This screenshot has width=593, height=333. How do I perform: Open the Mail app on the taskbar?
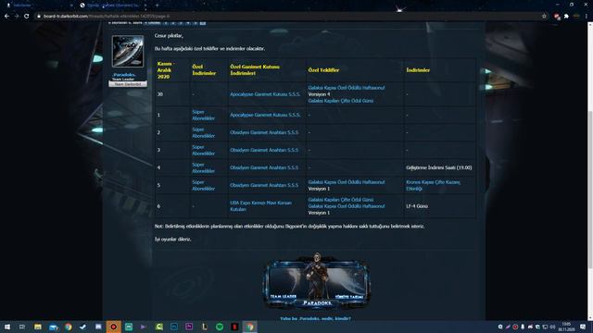[53, 327]
